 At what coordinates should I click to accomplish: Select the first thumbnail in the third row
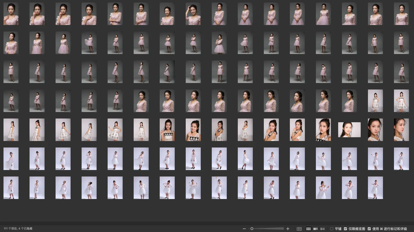(x=11, y=72)
